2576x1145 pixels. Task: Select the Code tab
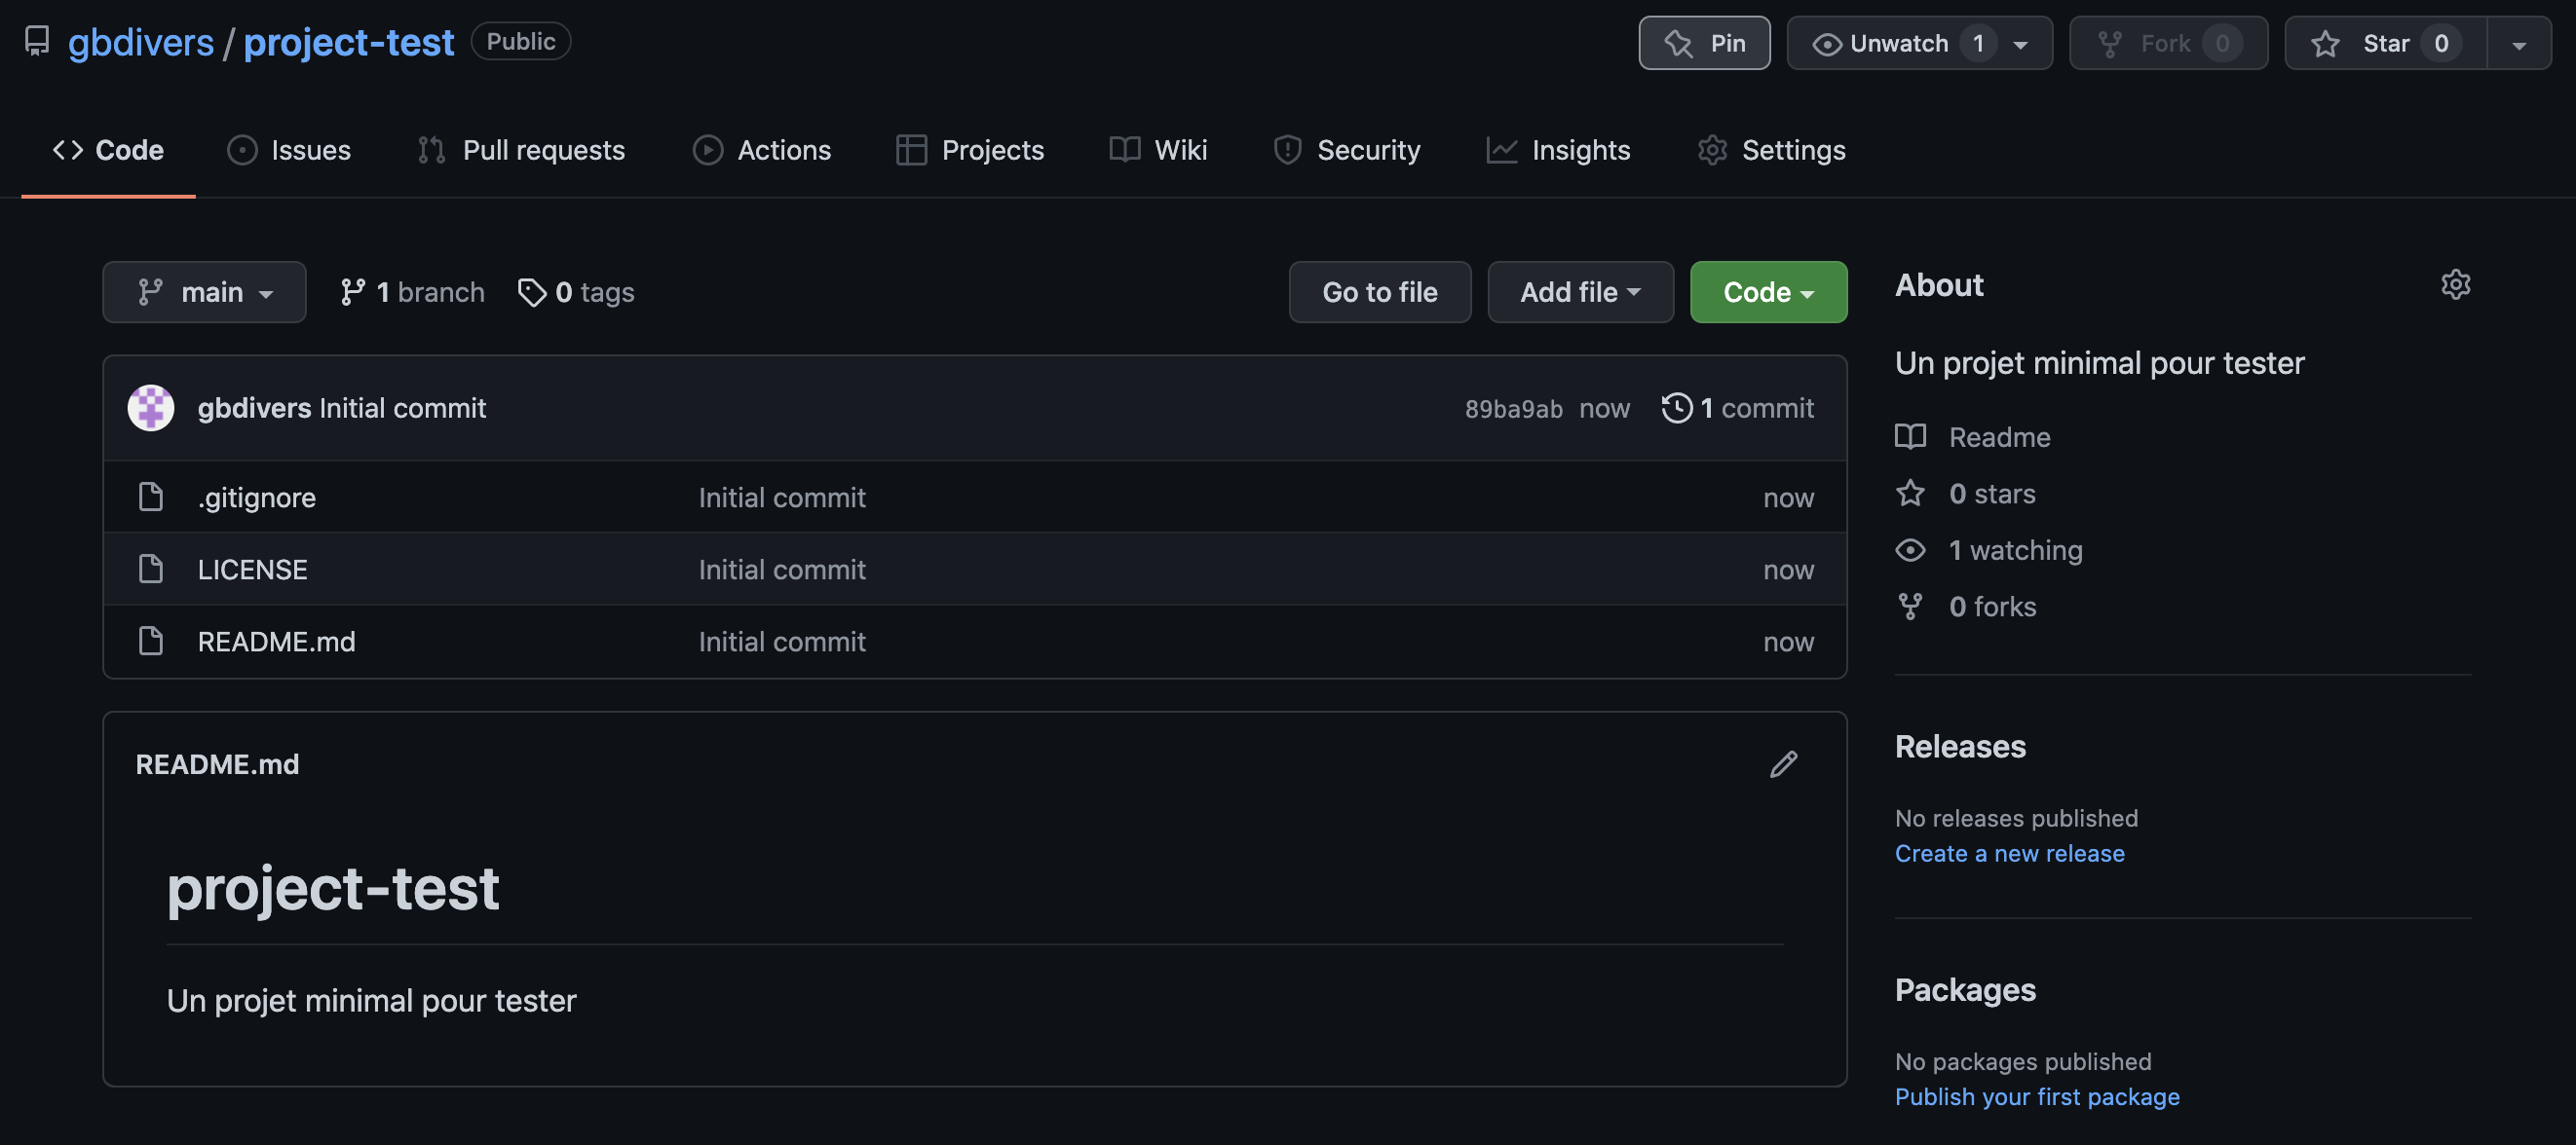108,150
